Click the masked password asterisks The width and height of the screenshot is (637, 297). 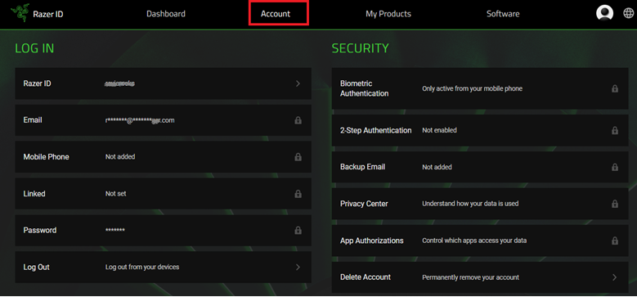tap(115, 231)
